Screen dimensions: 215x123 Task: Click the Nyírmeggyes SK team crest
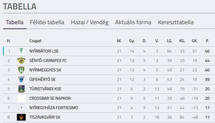21,70
